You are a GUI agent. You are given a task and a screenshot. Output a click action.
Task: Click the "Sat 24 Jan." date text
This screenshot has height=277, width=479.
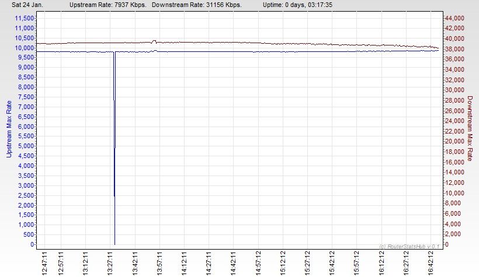point(27,5)
